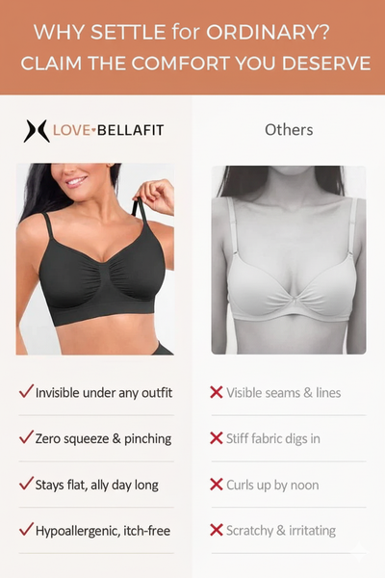This screenshot has height=578, width=385.
Task: Click the checkmark beside Invisible under any outfit
Action: click(26, 391)
